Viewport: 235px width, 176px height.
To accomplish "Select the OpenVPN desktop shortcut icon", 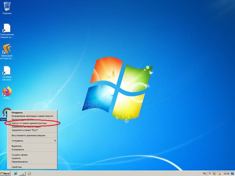I will tap(5, 112).
